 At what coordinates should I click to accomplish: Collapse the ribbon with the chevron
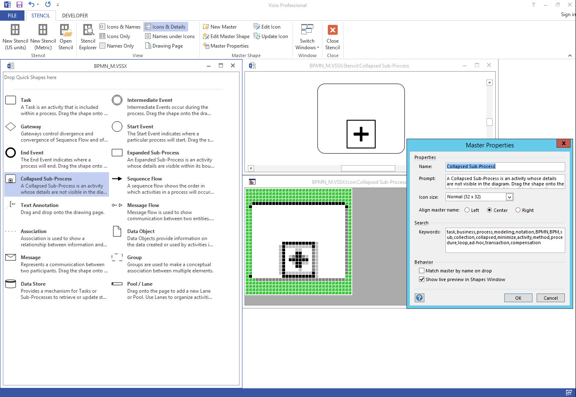(570, 55)
